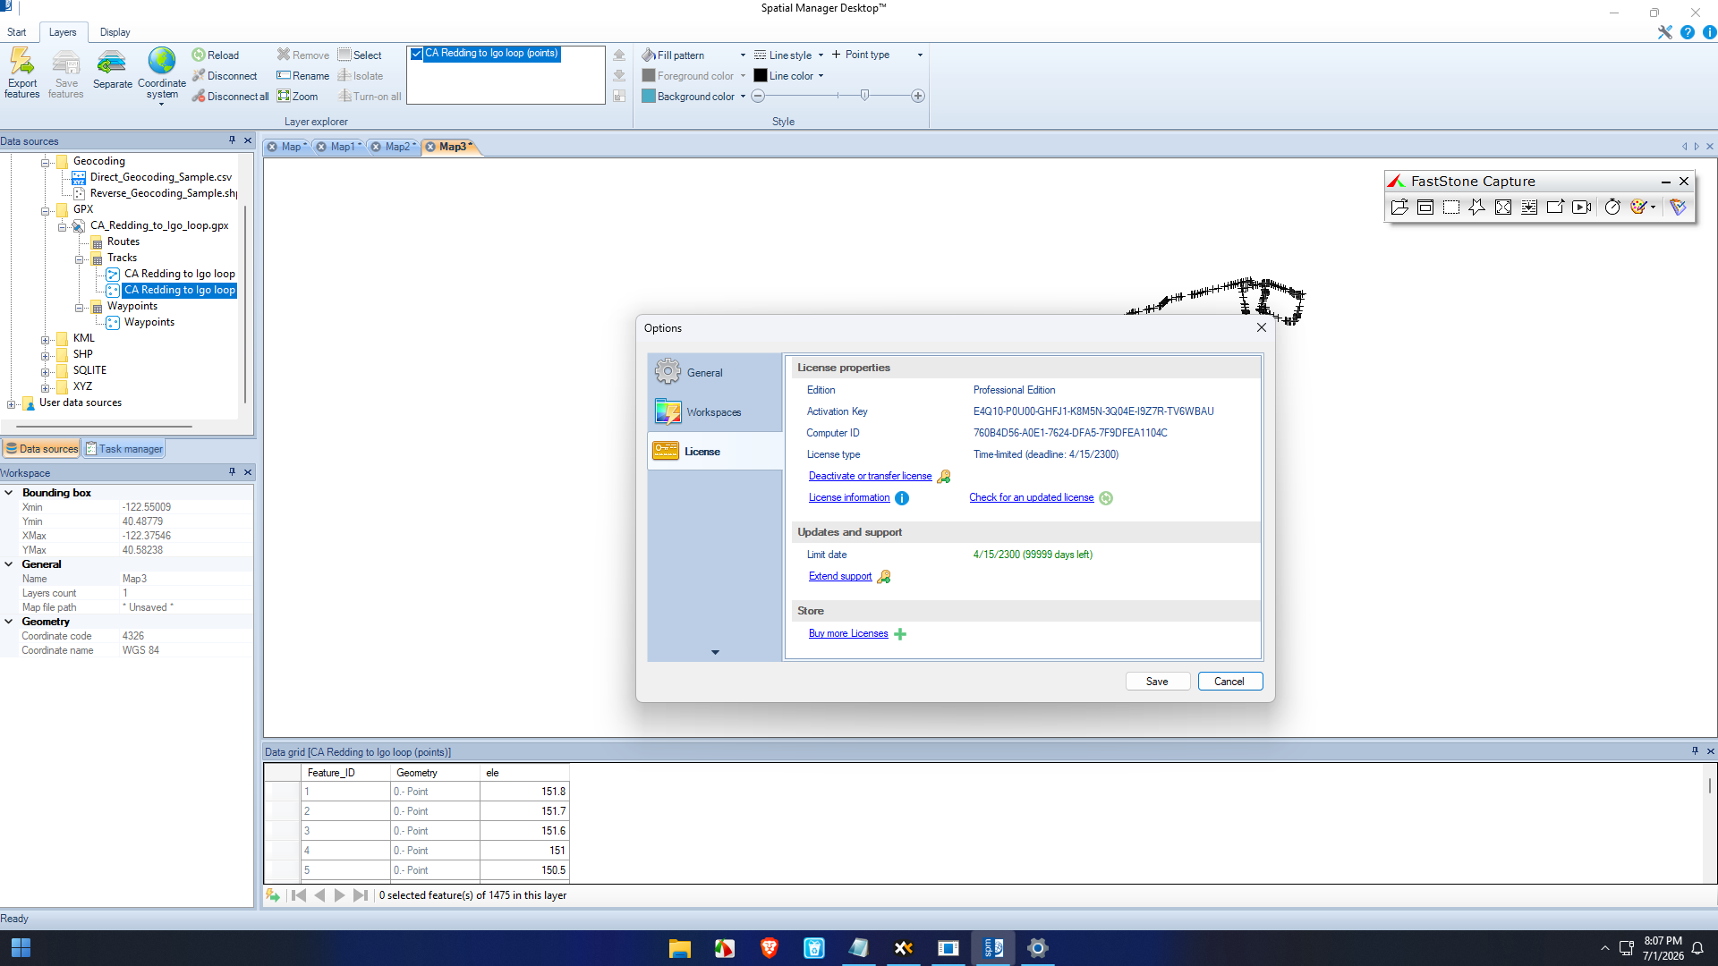Click the Isolate layer tool
Screen dimensions: 1718x966
pos(361,76)
